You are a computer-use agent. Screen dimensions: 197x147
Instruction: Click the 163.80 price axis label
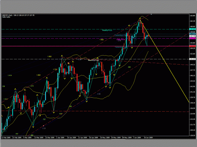[193, 16]
